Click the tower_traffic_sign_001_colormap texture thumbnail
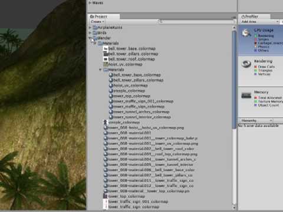The image size is (283, 212). click(106, 201)
